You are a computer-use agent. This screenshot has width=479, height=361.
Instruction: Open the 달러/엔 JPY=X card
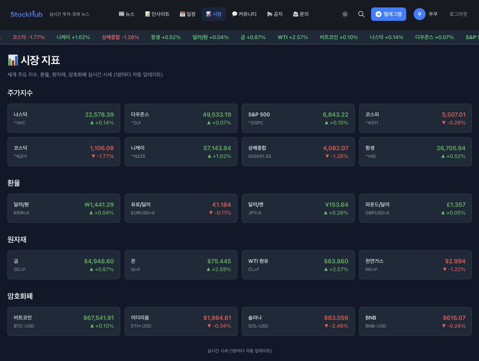pyautogui.click(x=298, y=208)
